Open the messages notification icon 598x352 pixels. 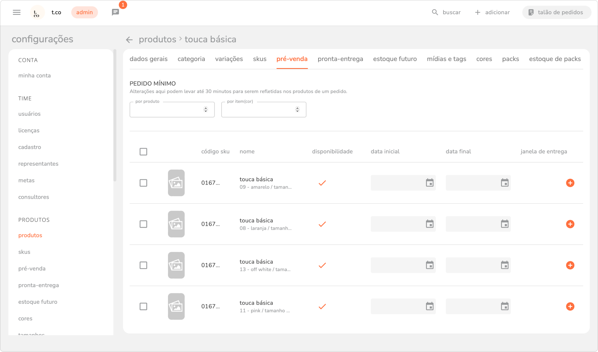click(x=115, y=12)
